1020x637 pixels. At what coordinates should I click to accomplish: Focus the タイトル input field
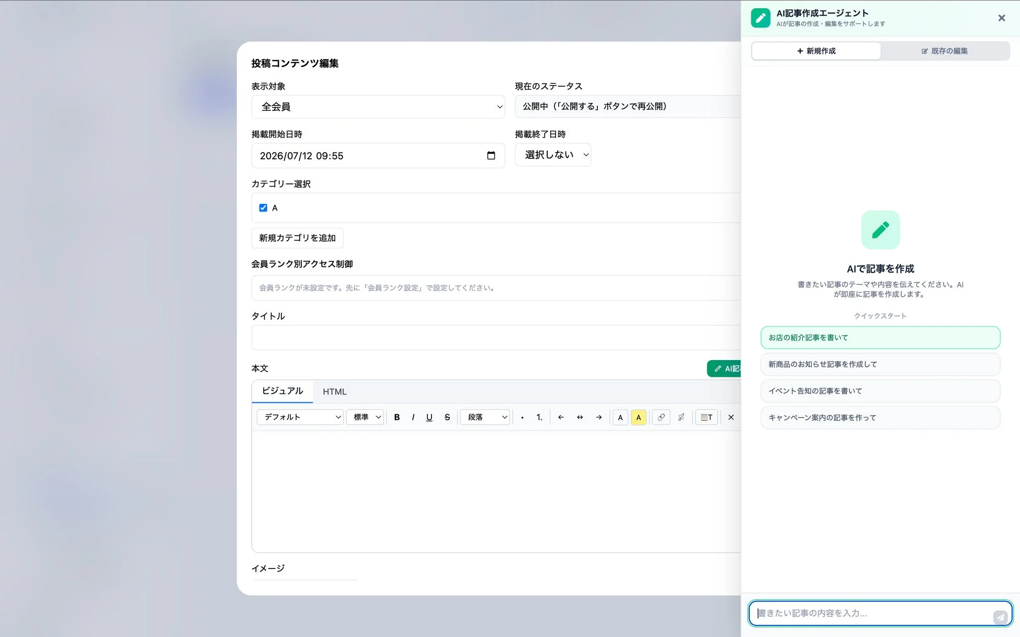[496, 338]
